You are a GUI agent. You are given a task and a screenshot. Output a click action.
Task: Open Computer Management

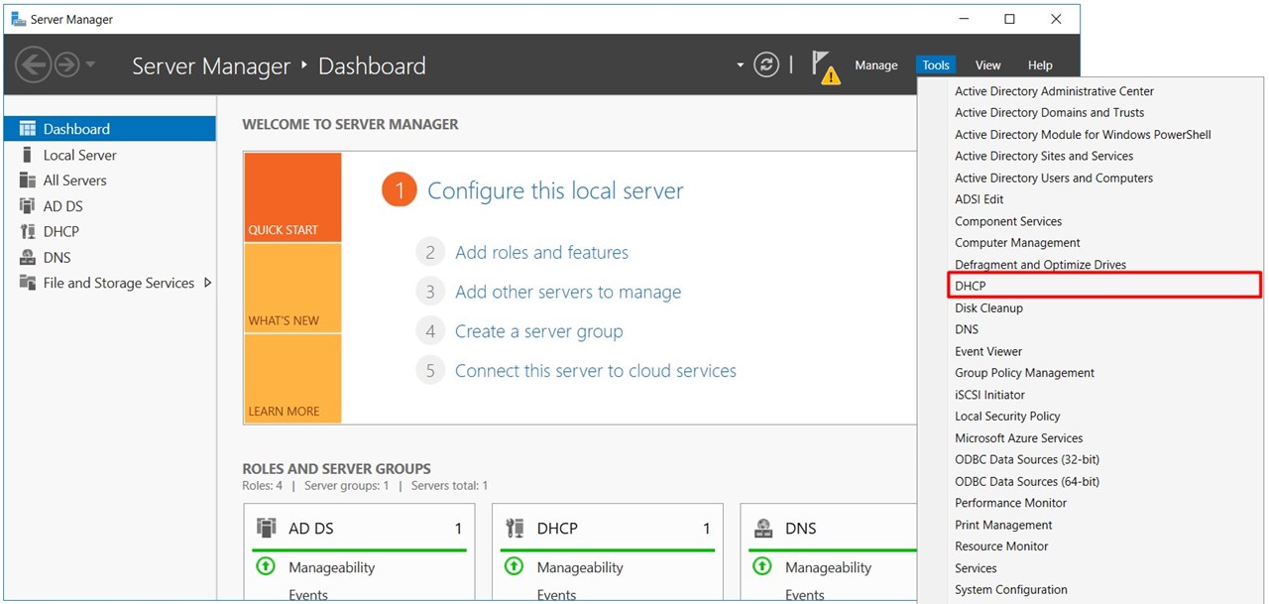click(x=1017, y=243)
